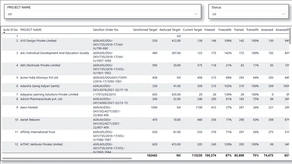
Task: Click the horizontal scrollbar thumb at the table bottom
Action: (67, 159)
